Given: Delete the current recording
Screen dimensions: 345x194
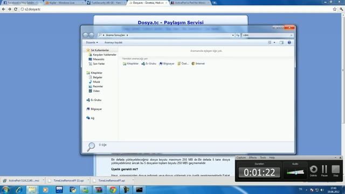Looking at the screenshot, I should pos(313,171).
